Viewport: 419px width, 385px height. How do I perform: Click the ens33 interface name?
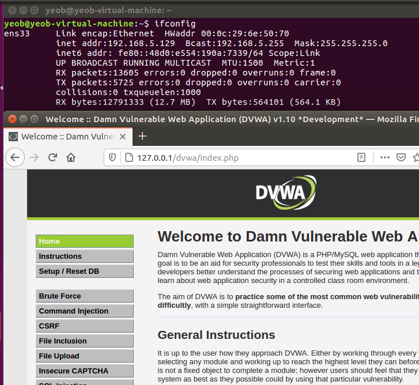point(17,33)
